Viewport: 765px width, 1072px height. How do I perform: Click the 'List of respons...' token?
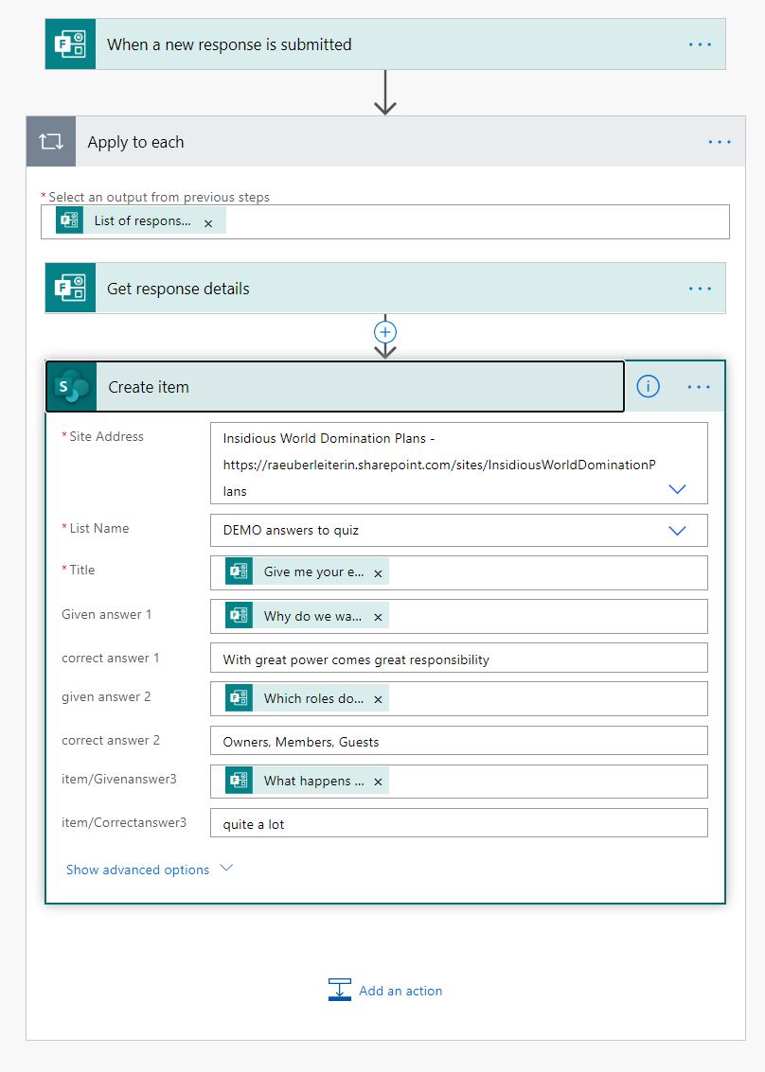142,220
